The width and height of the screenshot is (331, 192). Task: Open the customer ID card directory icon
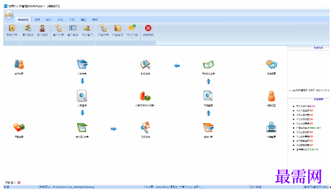click(x=73, y=30)
